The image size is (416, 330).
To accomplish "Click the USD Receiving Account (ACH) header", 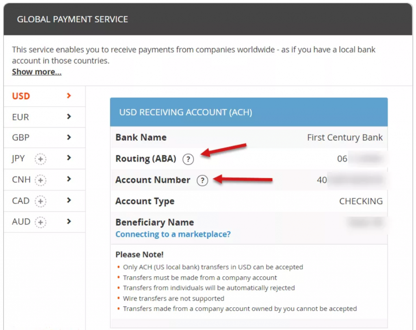I will (249, 112).
